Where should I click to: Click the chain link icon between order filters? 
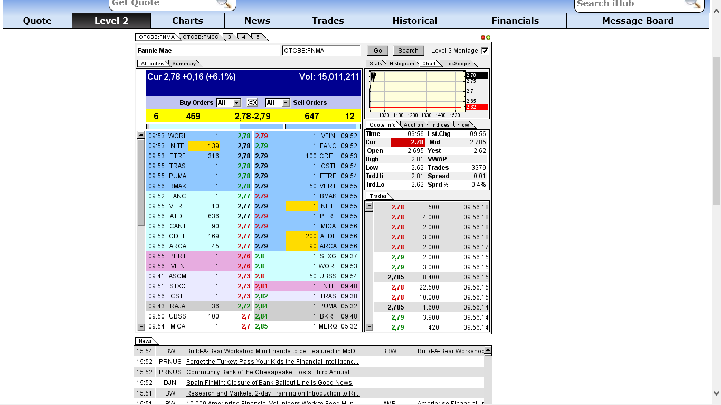(252, 103)
